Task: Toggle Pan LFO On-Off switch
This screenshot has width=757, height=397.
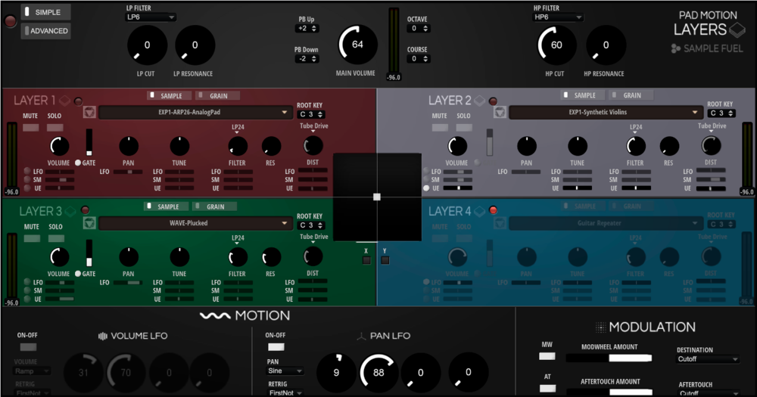Action: tap(276, 347)
